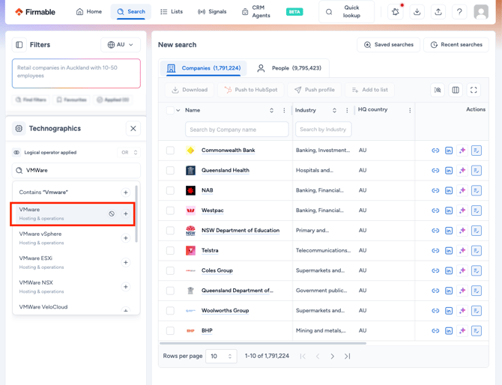
Task: Check the NAB row checkbox
Action: 170,190
